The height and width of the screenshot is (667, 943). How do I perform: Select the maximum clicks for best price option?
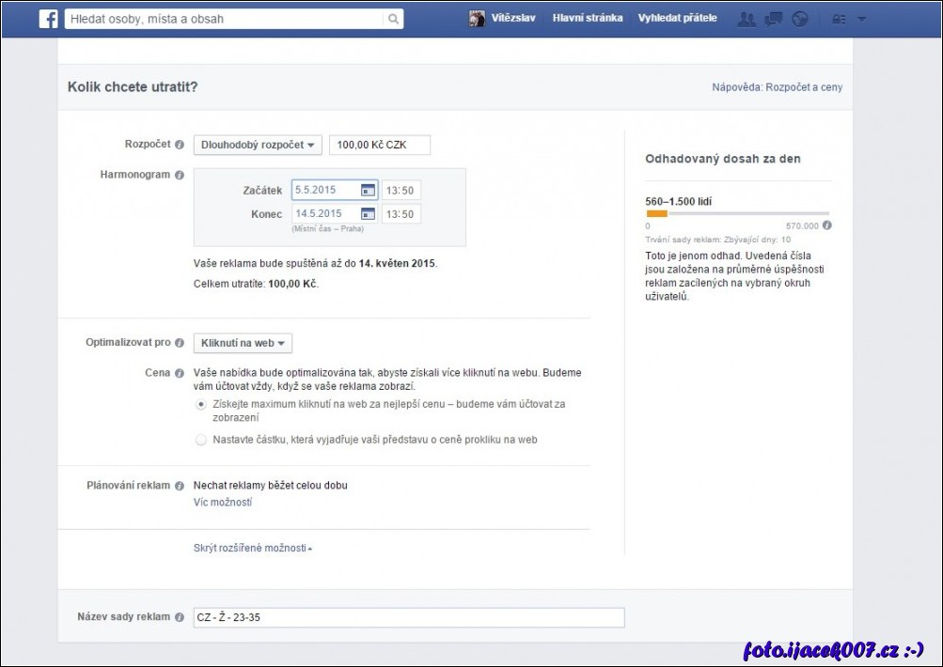(200, 404)
